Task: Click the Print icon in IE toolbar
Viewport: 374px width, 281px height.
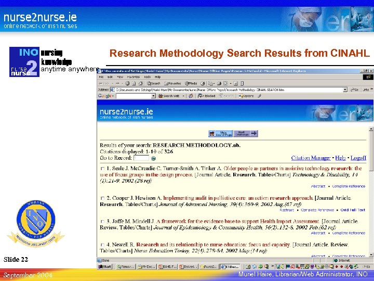Action: (x=219, y=83)
